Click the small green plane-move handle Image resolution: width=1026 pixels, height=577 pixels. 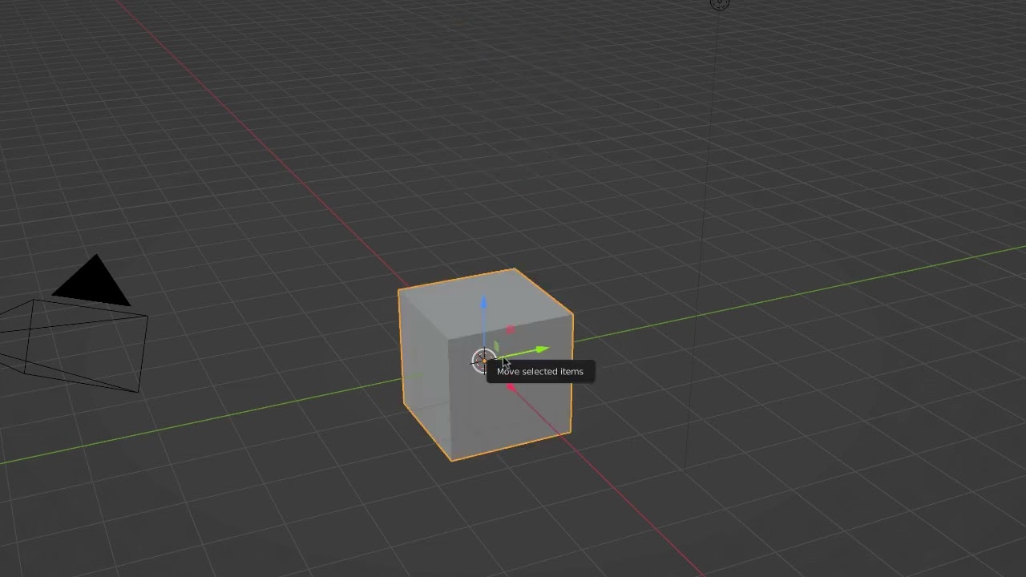tap(496, 346)
